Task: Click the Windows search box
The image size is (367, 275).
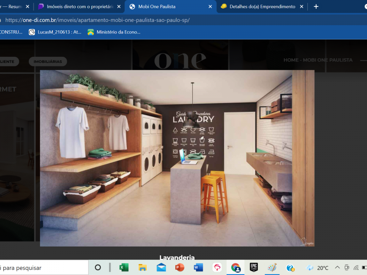Action: (44, 268)
